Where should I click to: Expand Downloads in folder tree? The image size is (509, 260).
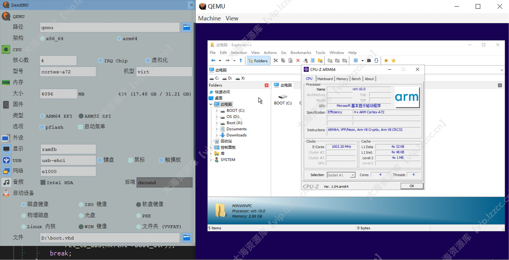coord(216,135)
